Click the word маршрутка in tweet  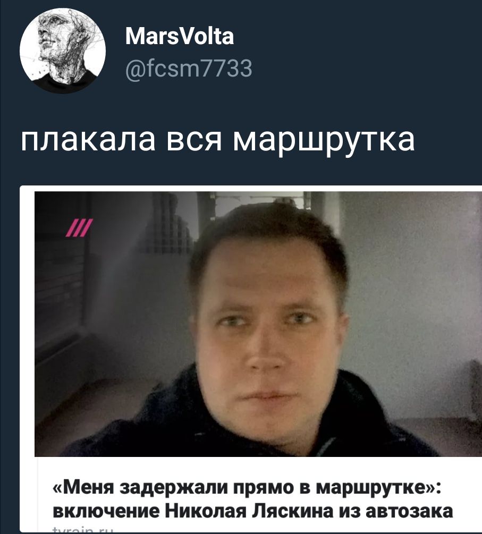pyautogui.click(x=324, y=141)
